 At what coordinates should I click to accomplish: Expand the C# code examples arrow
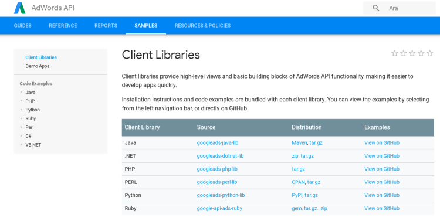pyautogui.click(x=21, y=136)
